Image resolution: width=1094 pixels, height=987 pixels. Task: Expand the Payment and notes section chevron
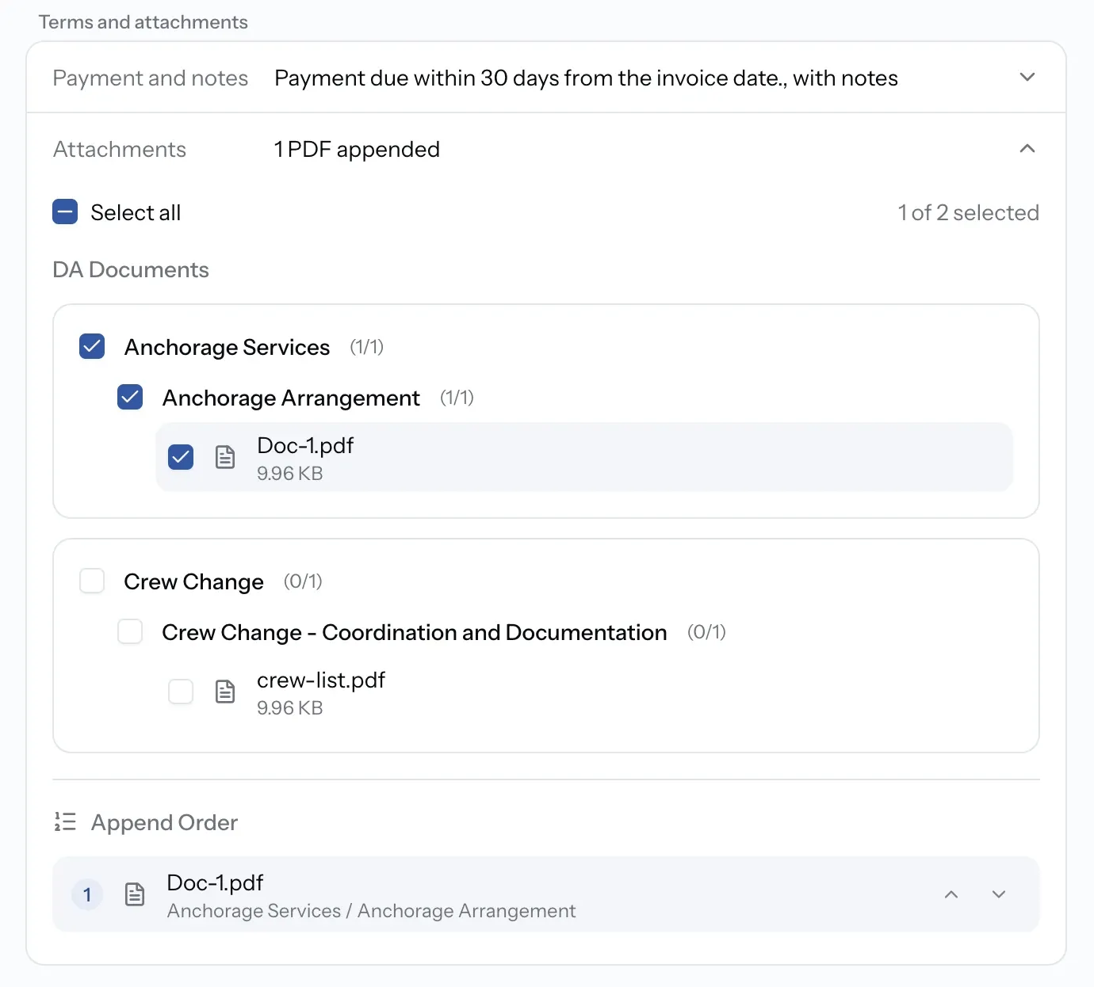[x=1027, y=77]
